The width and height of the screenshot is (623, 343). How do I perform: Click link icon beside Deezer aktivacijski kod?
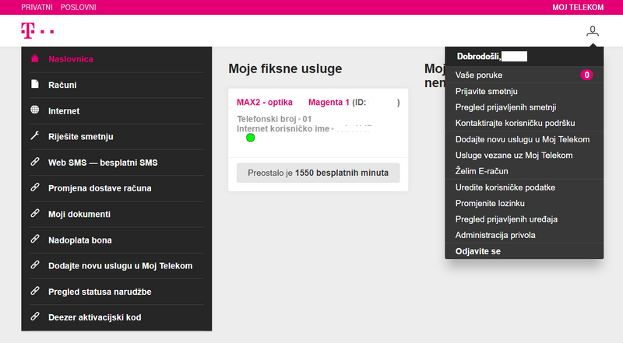(x=35, y=317)
